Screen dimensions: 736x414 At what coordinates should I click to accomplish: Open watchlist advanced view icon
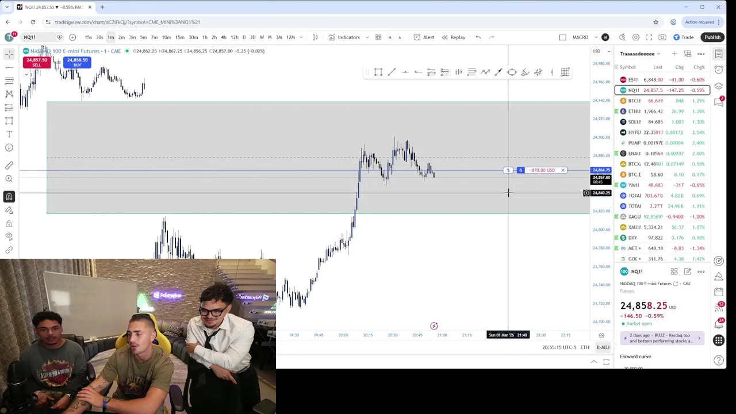(x=688, y=53)
